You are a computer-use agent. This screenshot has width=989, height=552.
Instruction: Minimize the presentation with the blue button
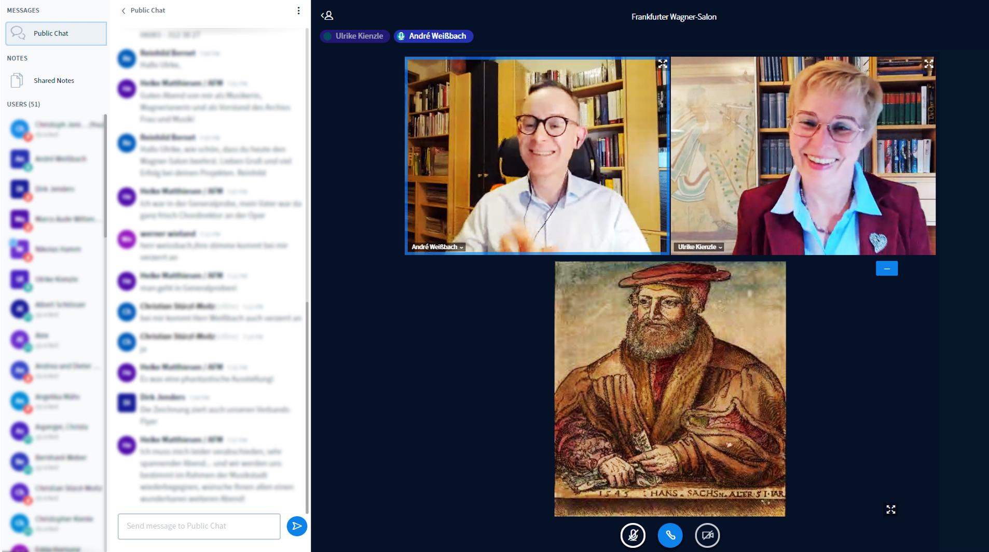coord(887,268)
